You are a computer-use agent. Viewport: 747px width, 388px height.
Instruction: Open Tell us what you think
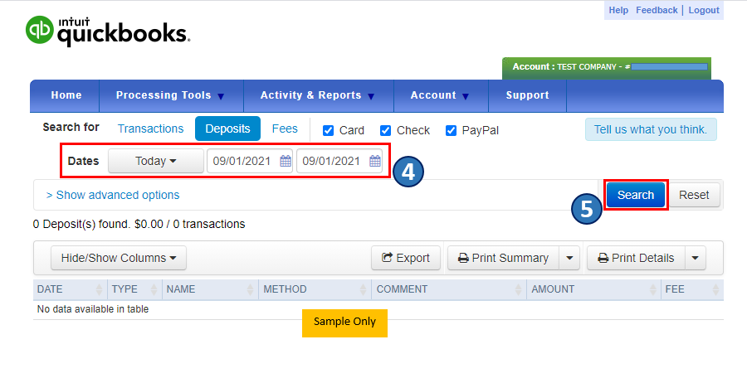[x=651, y=129]
